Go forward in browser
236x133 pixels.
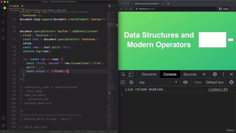click(126, 9)
